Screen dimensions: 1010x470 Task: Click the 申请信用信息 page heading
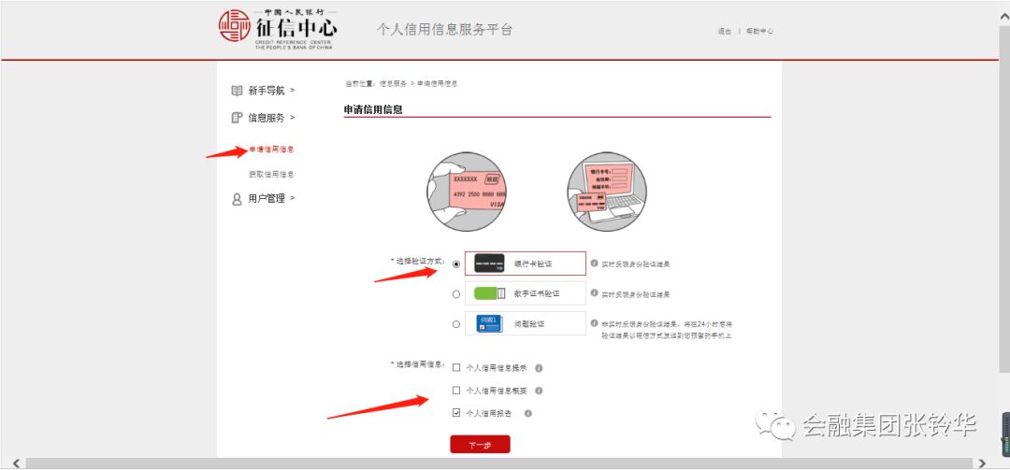pos(373,109)
